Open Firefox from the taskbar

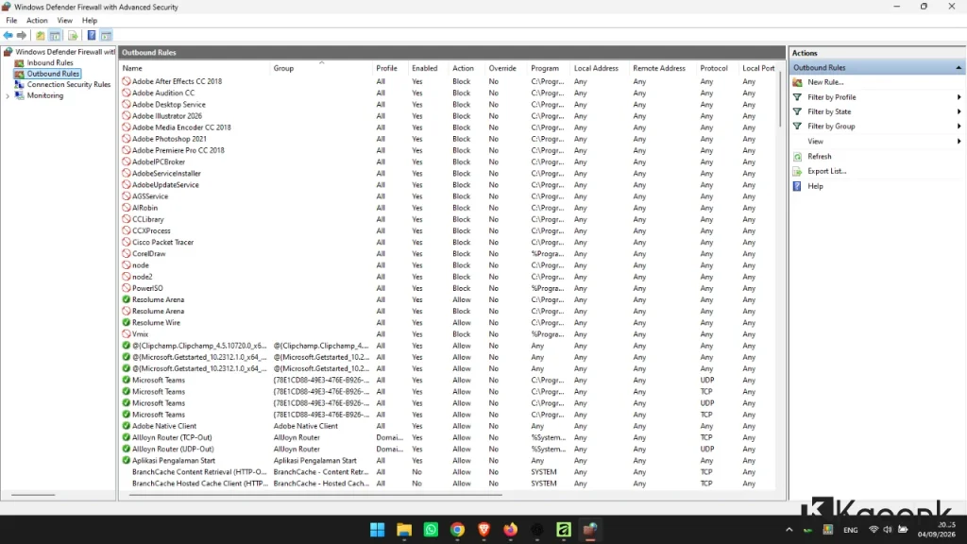tap(510, 529)
